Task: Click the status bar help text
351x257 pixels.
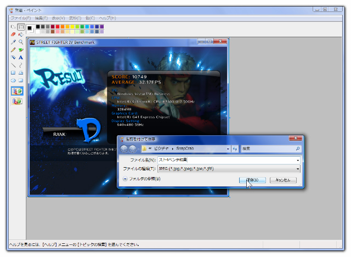Action: point(75,245)
